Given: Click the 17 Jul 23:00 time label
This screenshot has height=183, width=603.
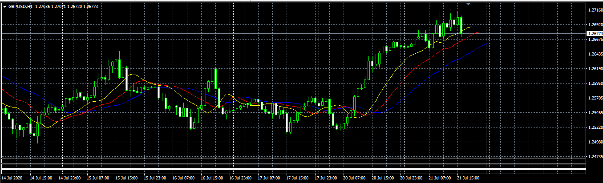Looking at the screenshot, I should click(326, 178).
